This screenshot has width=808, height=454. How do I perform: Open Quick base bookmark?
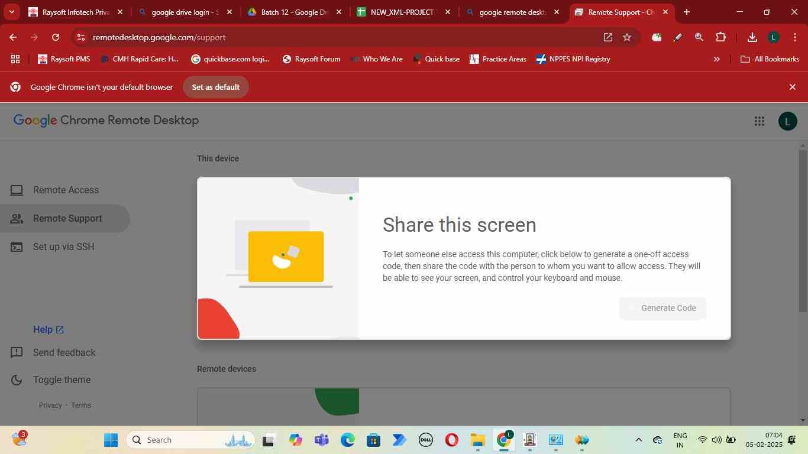pyautogui.click(x=436, y=59)
